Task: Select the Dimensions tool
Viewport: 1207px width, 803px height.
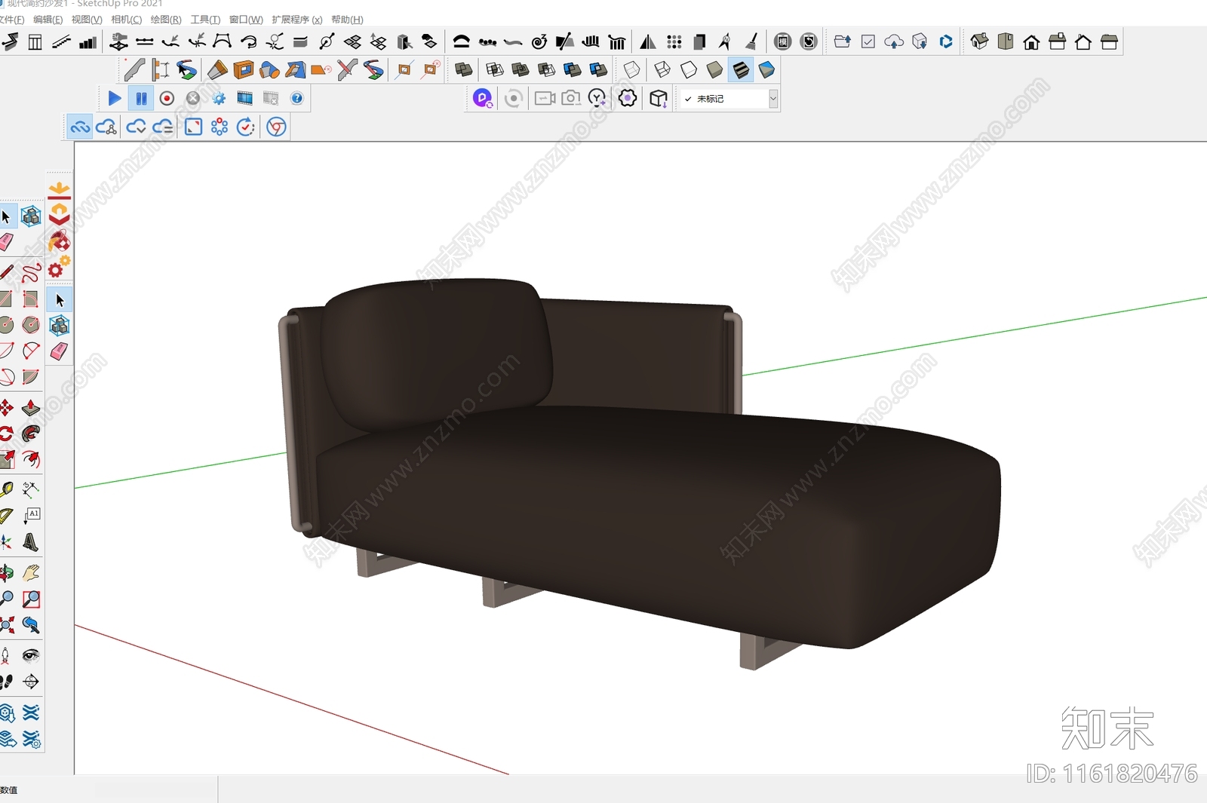Action: (x=31, y=489)
